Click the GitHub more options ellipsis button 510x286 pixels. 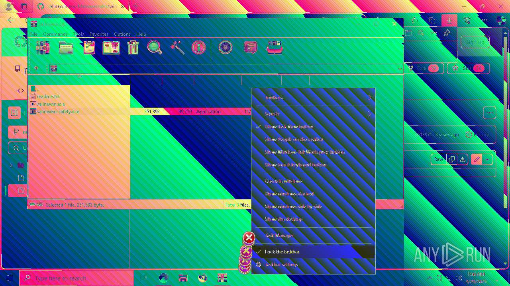pyautogui.click(x=490, y=113)
